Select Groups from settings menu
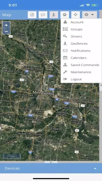 [x=81, y=29]
